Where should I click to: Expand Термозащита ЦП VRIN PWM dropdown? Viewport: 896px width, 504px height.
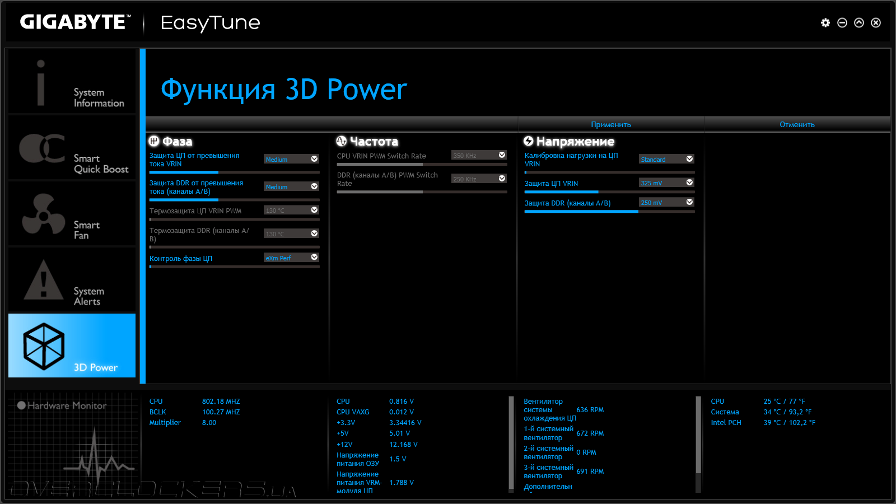[291, 210]
